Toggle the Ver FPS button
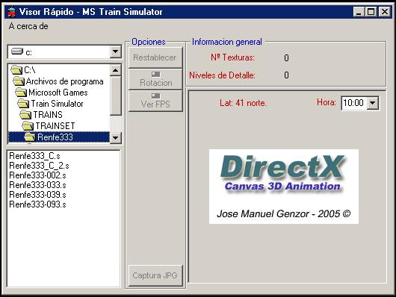This screenshot has width=396, height=297. 155,101
